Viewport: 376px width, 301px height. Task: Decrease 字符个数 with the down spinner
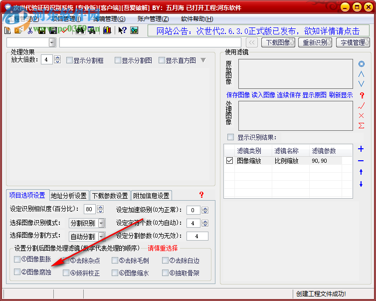coord(205,225)
